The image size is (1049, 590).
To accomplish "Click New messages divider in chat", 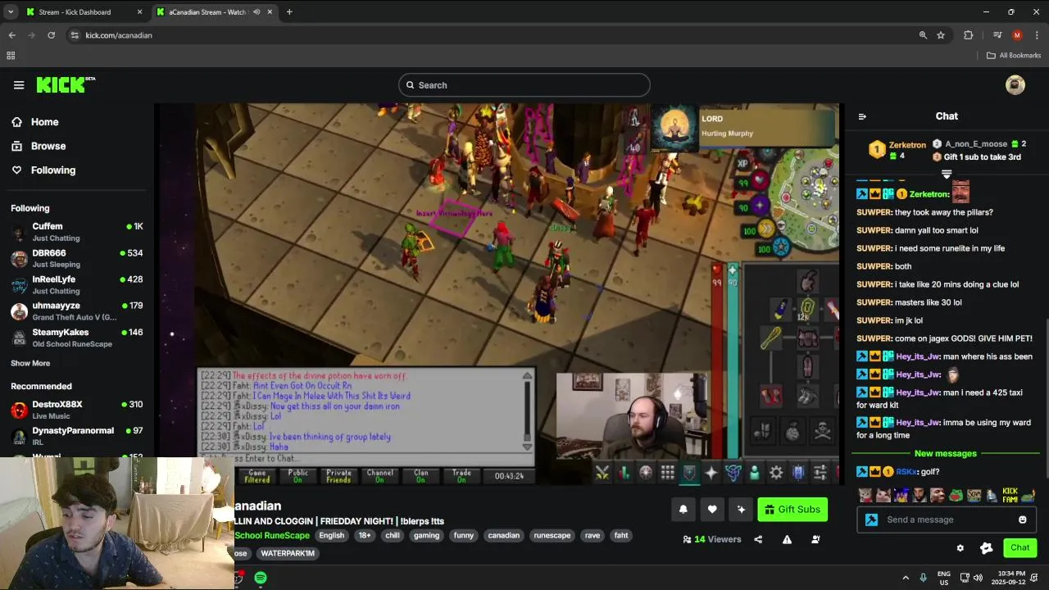I will tap(946, 453).
